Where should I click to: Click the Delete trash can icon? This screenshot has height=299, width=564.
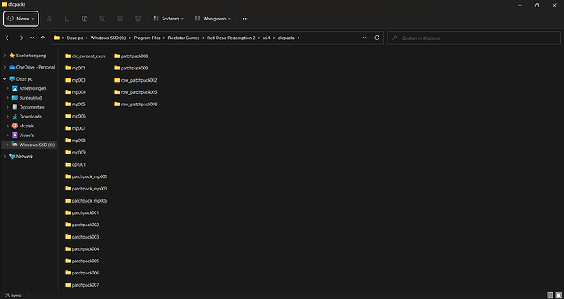pos(137,19)
